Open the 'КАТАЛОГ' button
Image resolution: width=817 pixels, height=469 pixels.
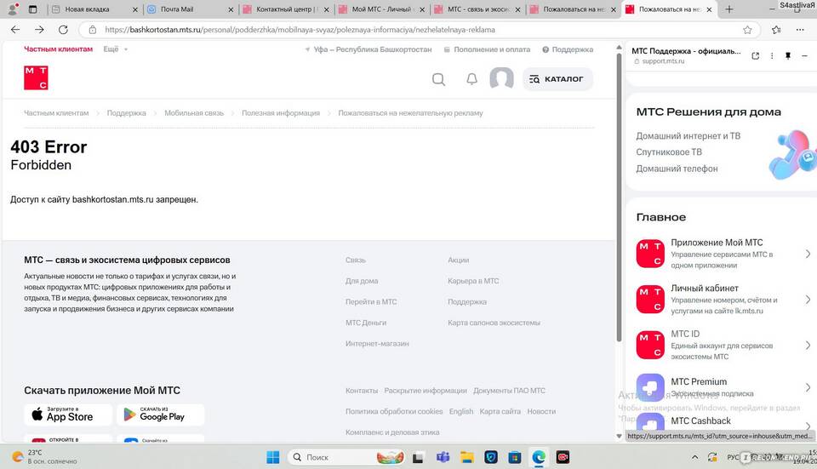click(x=557, y=79)
